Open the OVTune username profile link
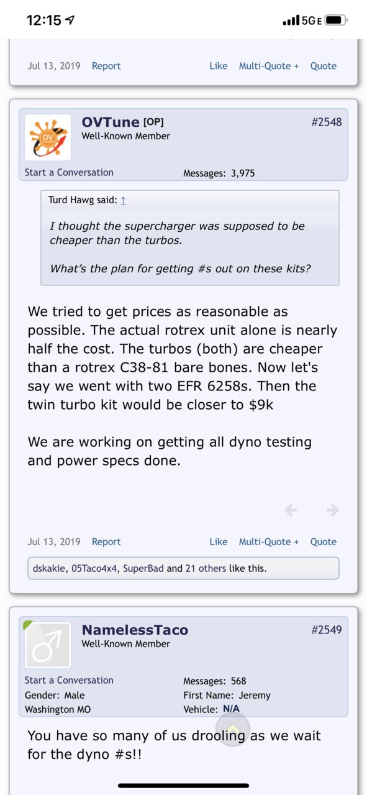The height and width of the screenshot is (795, 367). click(x=111, y=122)
